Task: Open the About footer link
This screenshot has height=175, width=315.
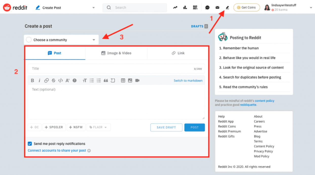Action: pyautogui.click(x=258, y=116)
